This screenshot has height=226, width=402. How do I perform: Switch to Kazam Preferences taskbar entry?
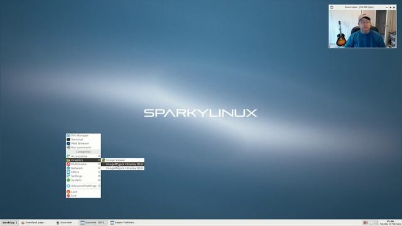[122, 222]
